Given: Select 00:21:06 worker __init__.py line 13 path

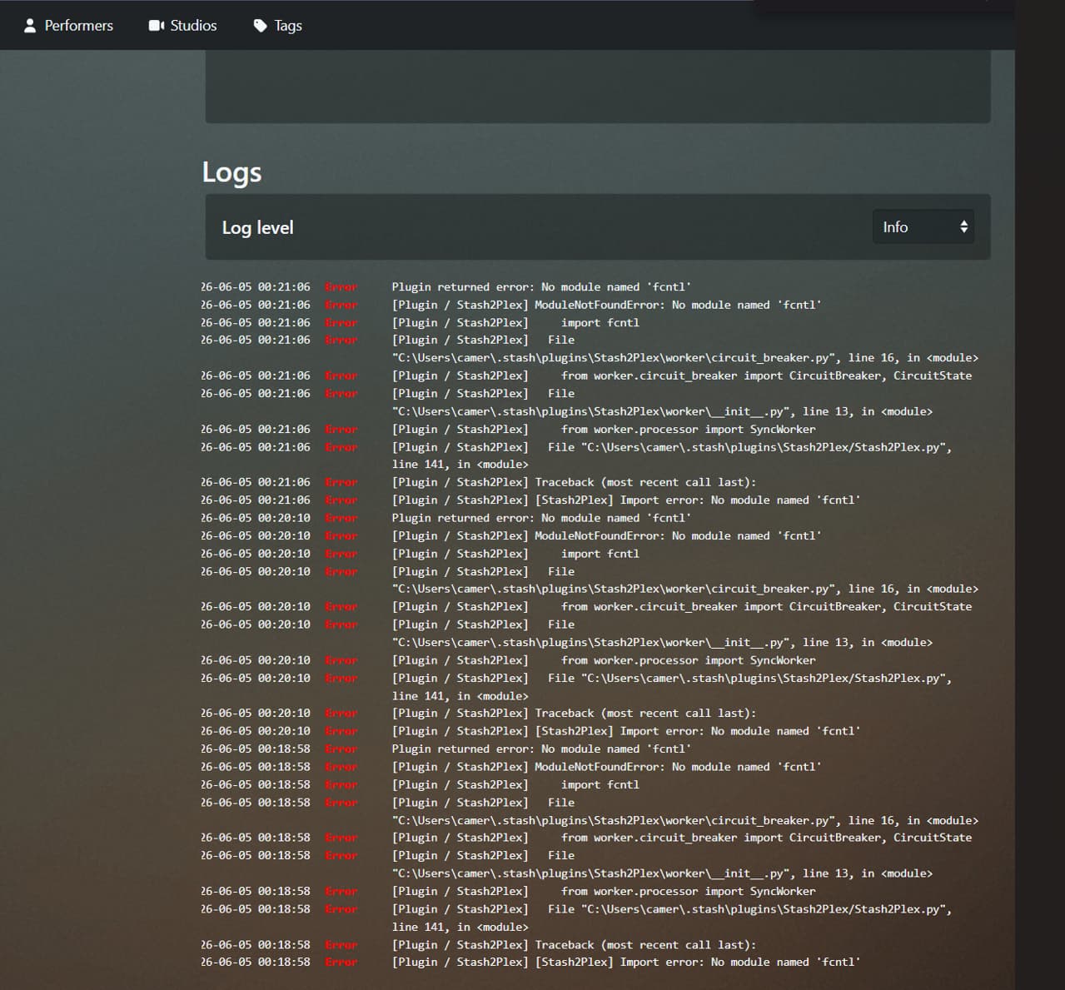Looking at the screenshot, I should (662, 411).
